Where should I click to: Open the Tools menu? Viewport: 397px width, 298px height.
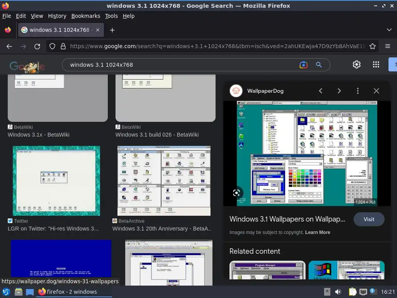(111, 16)
